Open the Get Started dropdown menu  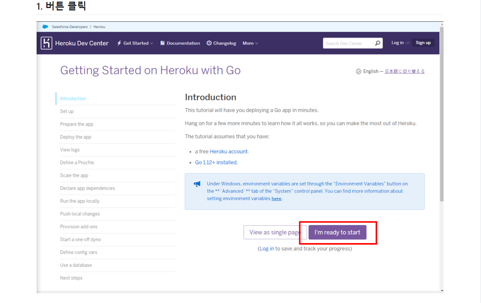coord(135,43)
